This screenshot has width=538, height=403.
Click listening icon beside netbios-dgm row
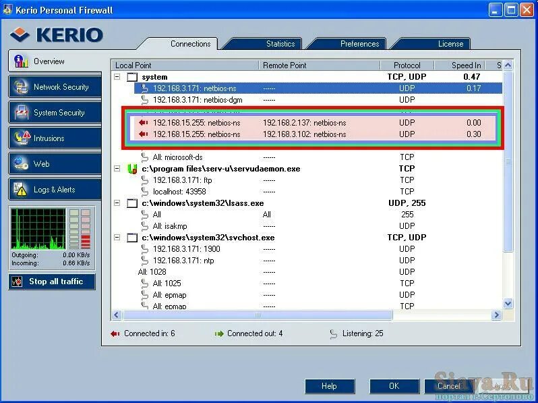(145, 100)
